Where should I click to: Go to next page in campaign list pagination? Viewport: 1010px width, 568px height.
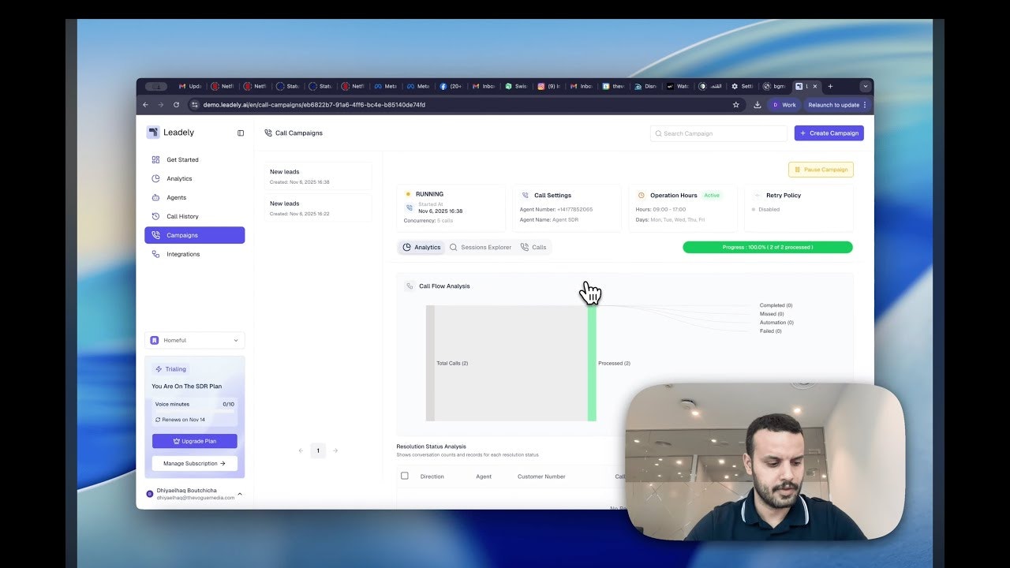click(x=335, y=450)
